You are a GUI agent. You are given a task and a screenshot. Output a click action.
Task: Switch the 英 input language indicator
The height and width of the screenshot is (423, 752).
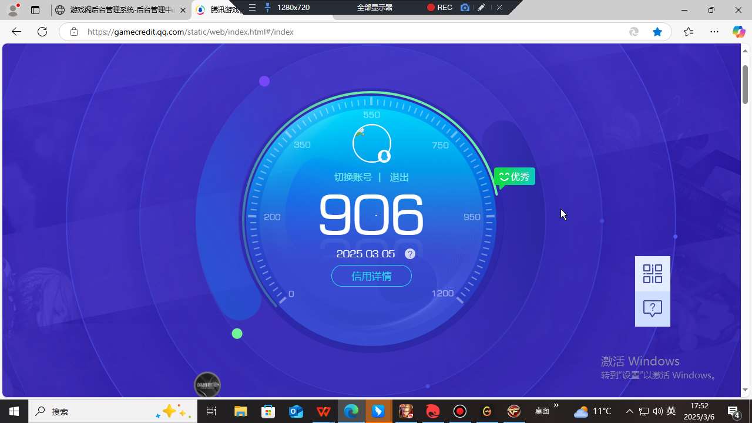(671, 411)
